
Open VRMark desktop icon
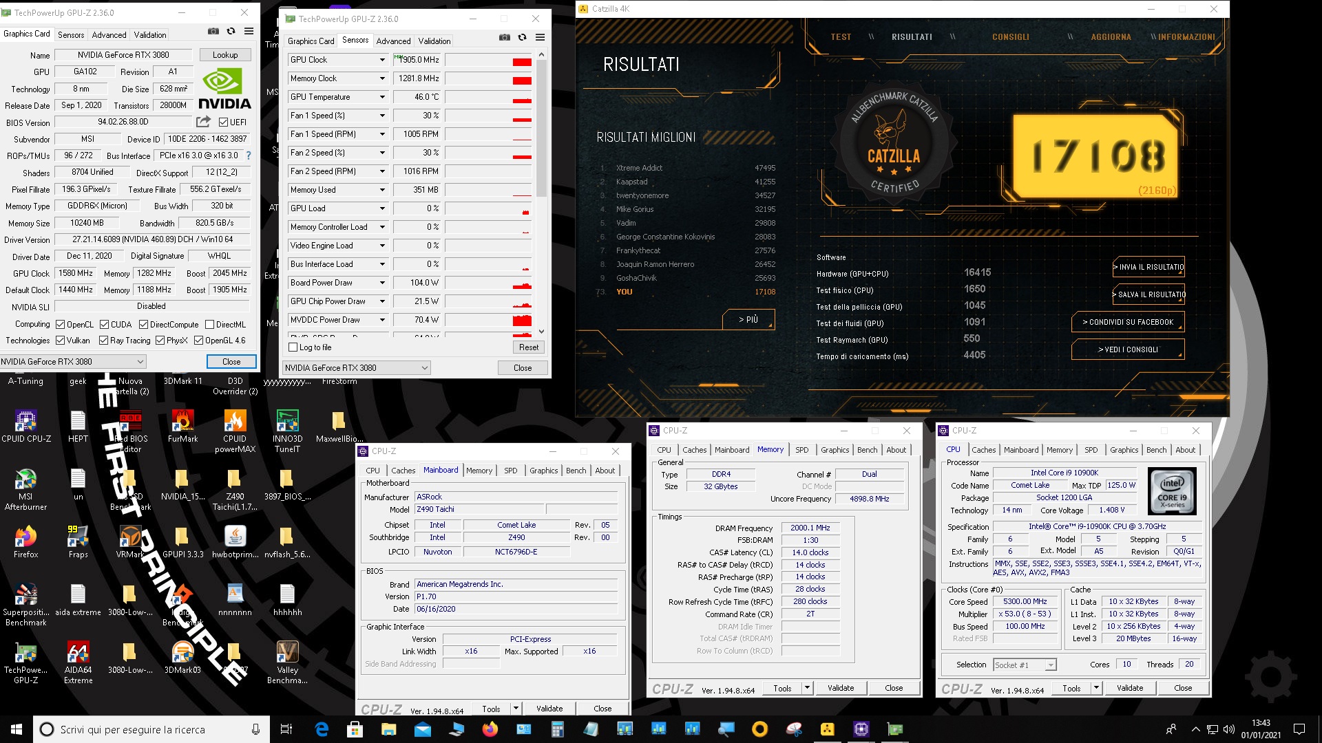130,541
